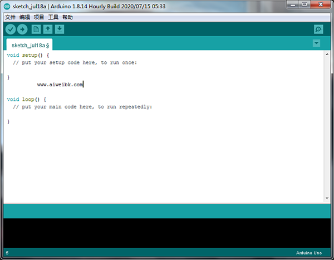
Task: Select the sketch_jul18a tab
Action: tap(30, 45)
